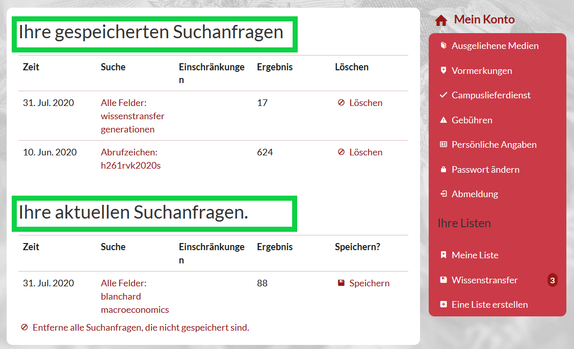Click the badge showing 3 on Wissenstransfer
Image resolution: width=574 pixels, height=349 pixels.
coord(553,280)
